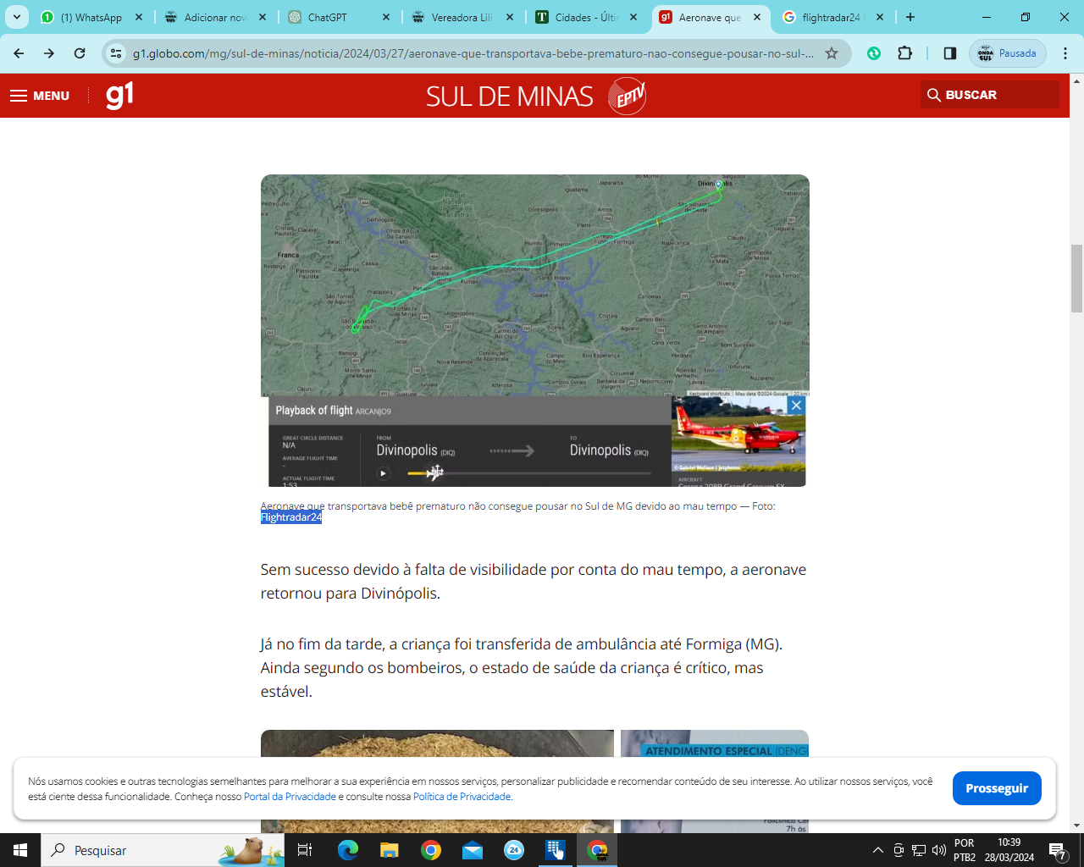Switch to the Vereadora Lili tab

click(x=462, y=17)
